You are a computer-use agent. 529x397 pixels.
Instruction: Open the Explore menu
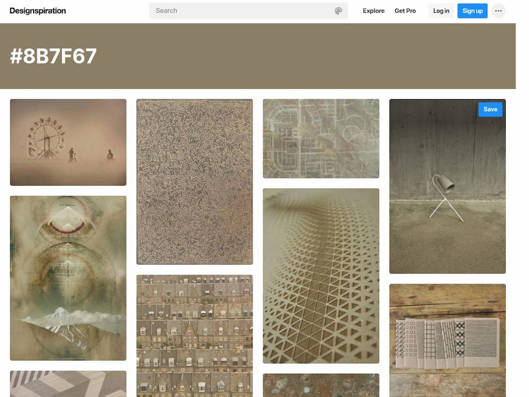[x=373, y=10]
